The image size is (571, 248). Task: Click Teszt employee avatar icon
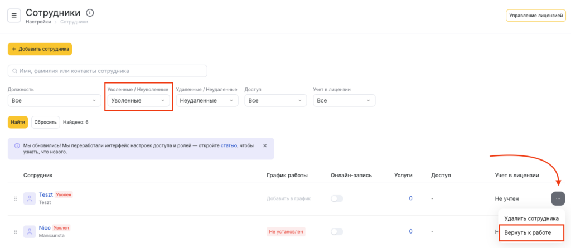30,198
